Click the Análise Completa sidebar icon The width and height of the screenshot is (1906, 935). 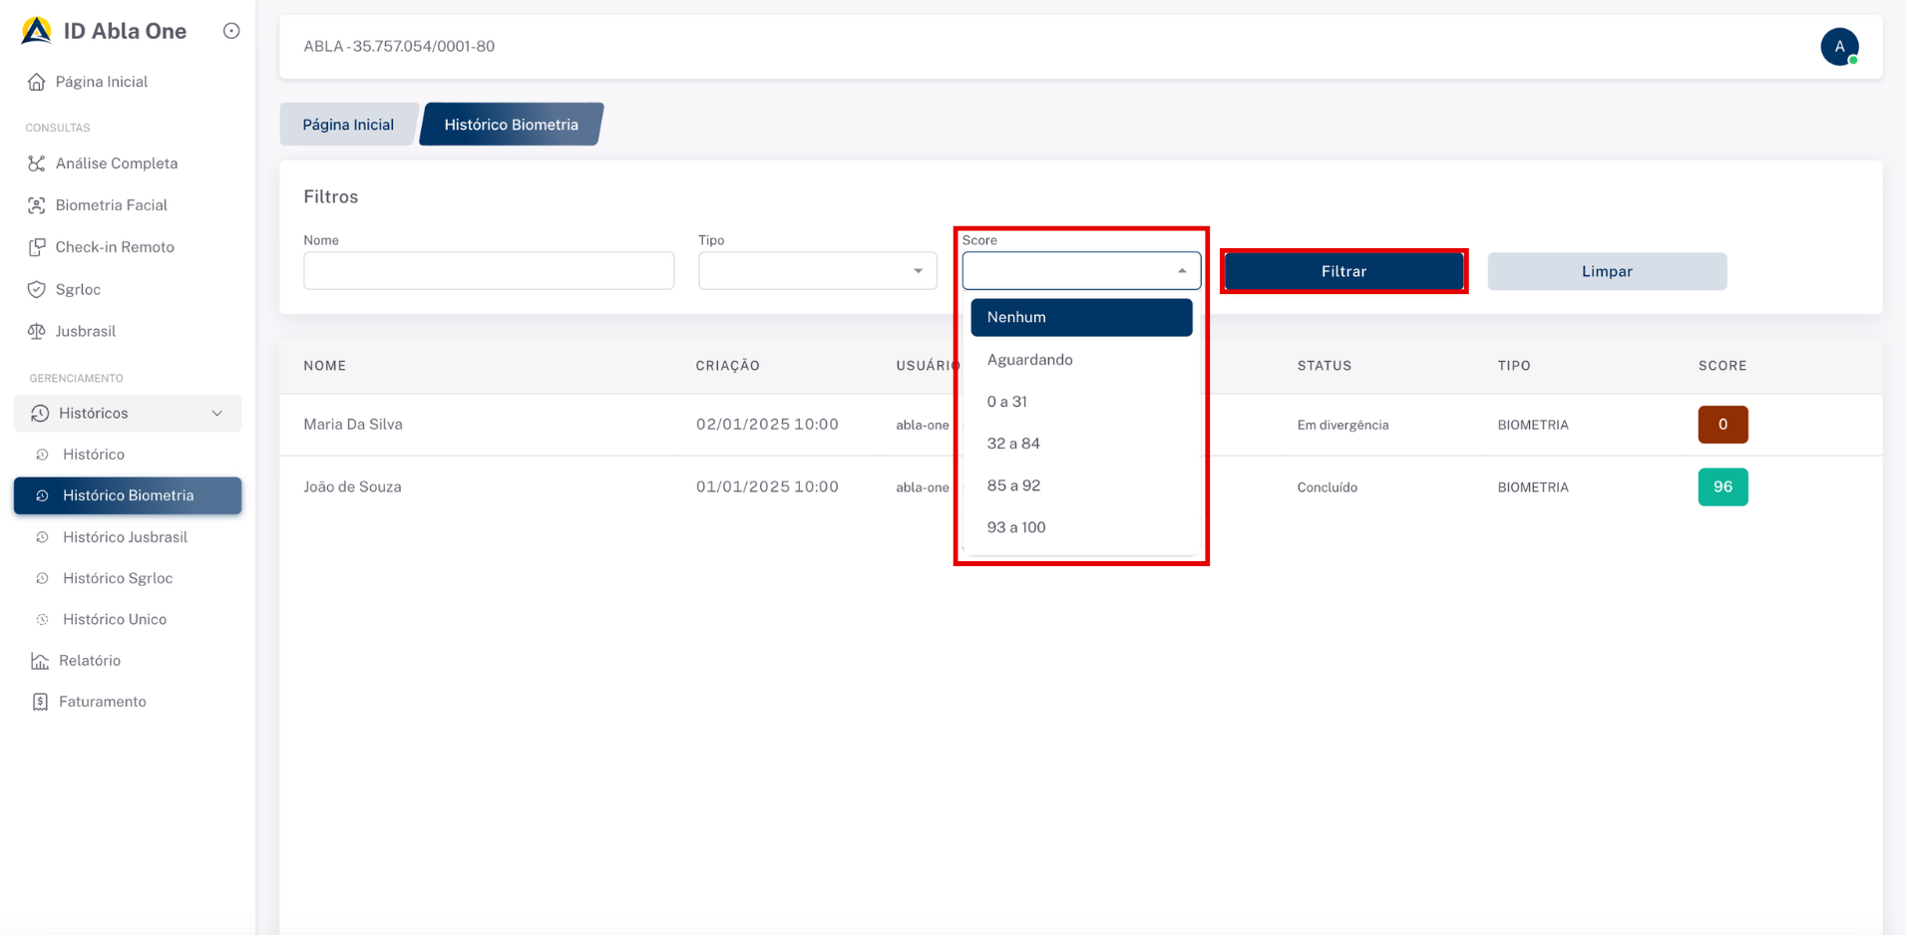point(37,163)
